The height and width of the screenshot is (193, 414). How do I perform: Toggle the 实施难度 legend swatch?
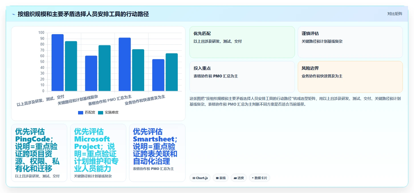101,113
